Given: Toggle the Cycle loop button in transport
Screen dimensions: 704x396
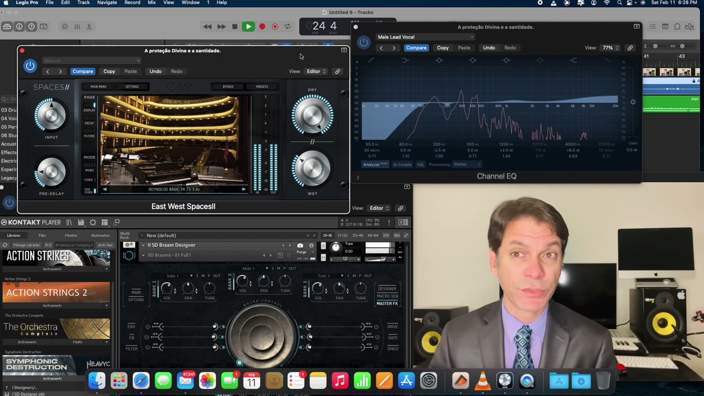Looking at the screenshot, I should [288, 26].
